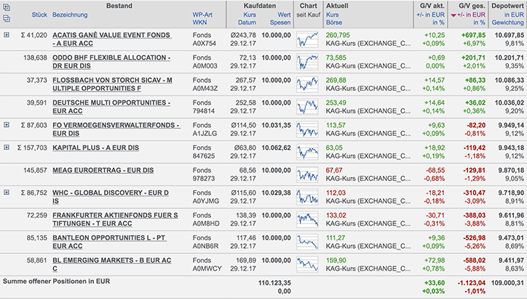Open the MEAG EUROERTRAG chart thumbnail
The image size is (527, 299).
pos(307,175)
